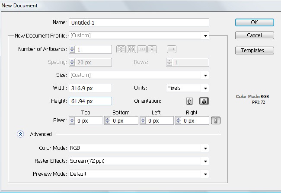Open the Size dropdown
The width and height of the screenshot is (281, 193).
click(206, 75)
